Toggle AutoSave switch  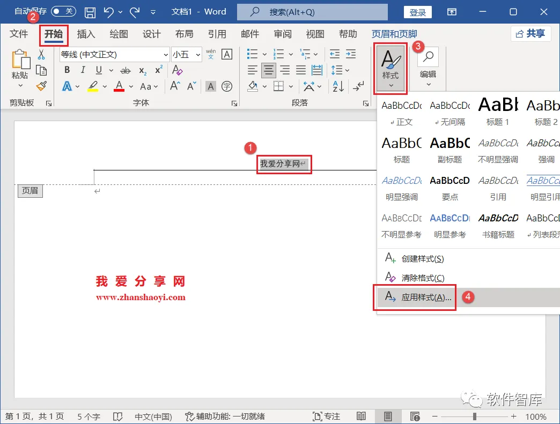(x=63, y=11)
